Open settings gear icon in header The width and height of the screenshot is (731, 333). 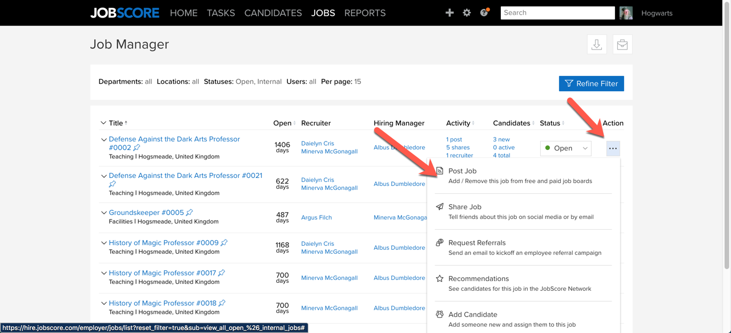coord(467,13)
